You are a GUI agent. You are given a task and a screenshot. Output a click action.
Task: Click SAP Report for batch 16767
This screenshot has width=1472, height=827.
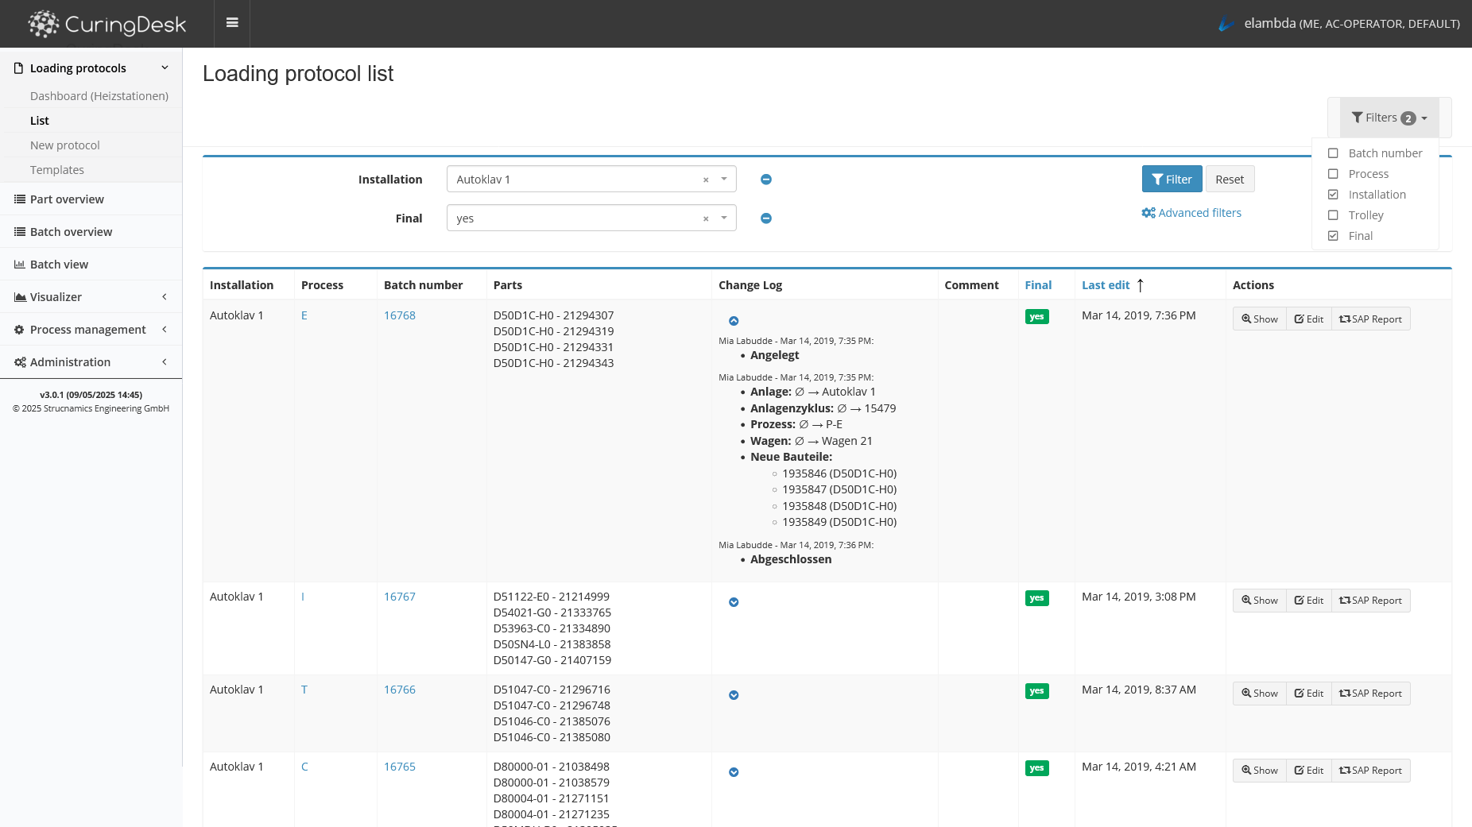pos(1370,601)
